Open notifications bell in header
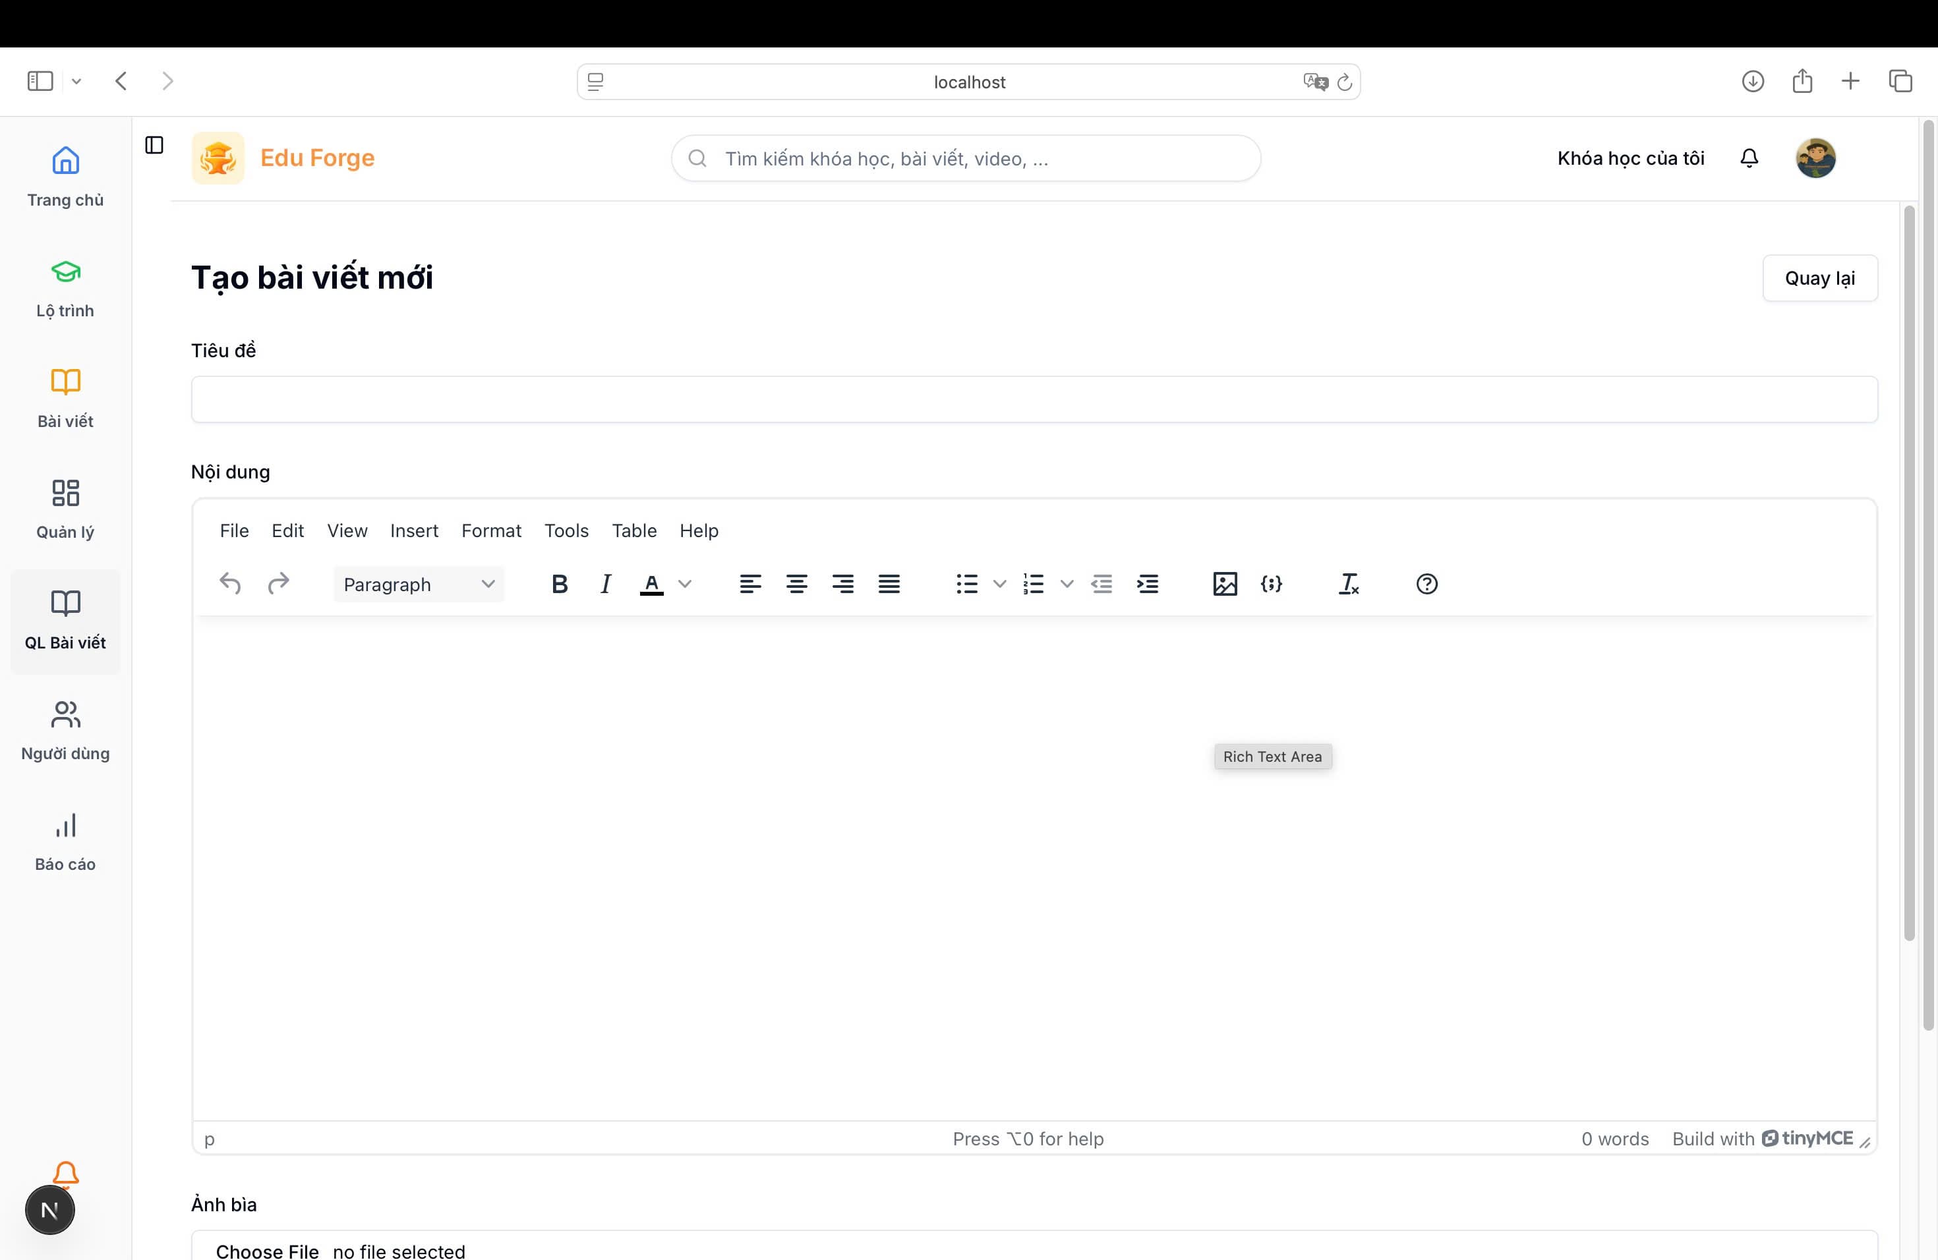The width and height of the screenshot is (1938, 1260). [x=1749, y=158]
